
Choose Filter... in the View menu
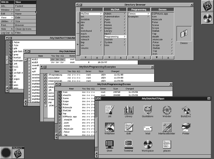(x=25, y=33)
